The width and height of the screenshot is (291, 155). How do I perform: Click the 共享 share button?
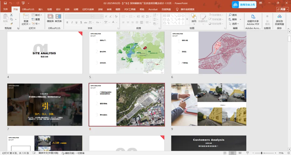(283, 9)
